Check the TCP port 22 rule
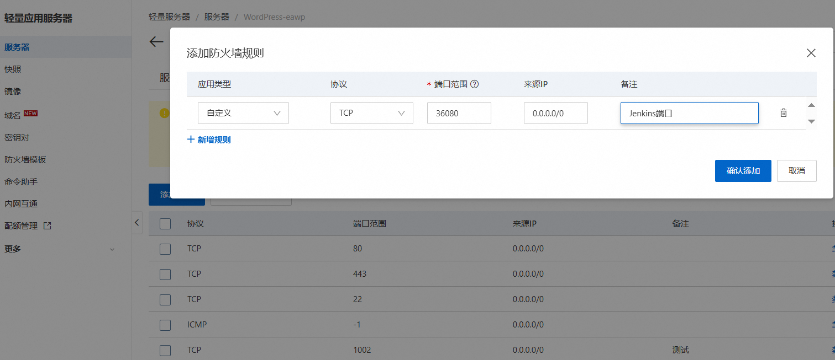This screenshot has height=360, width=835. 165,299
